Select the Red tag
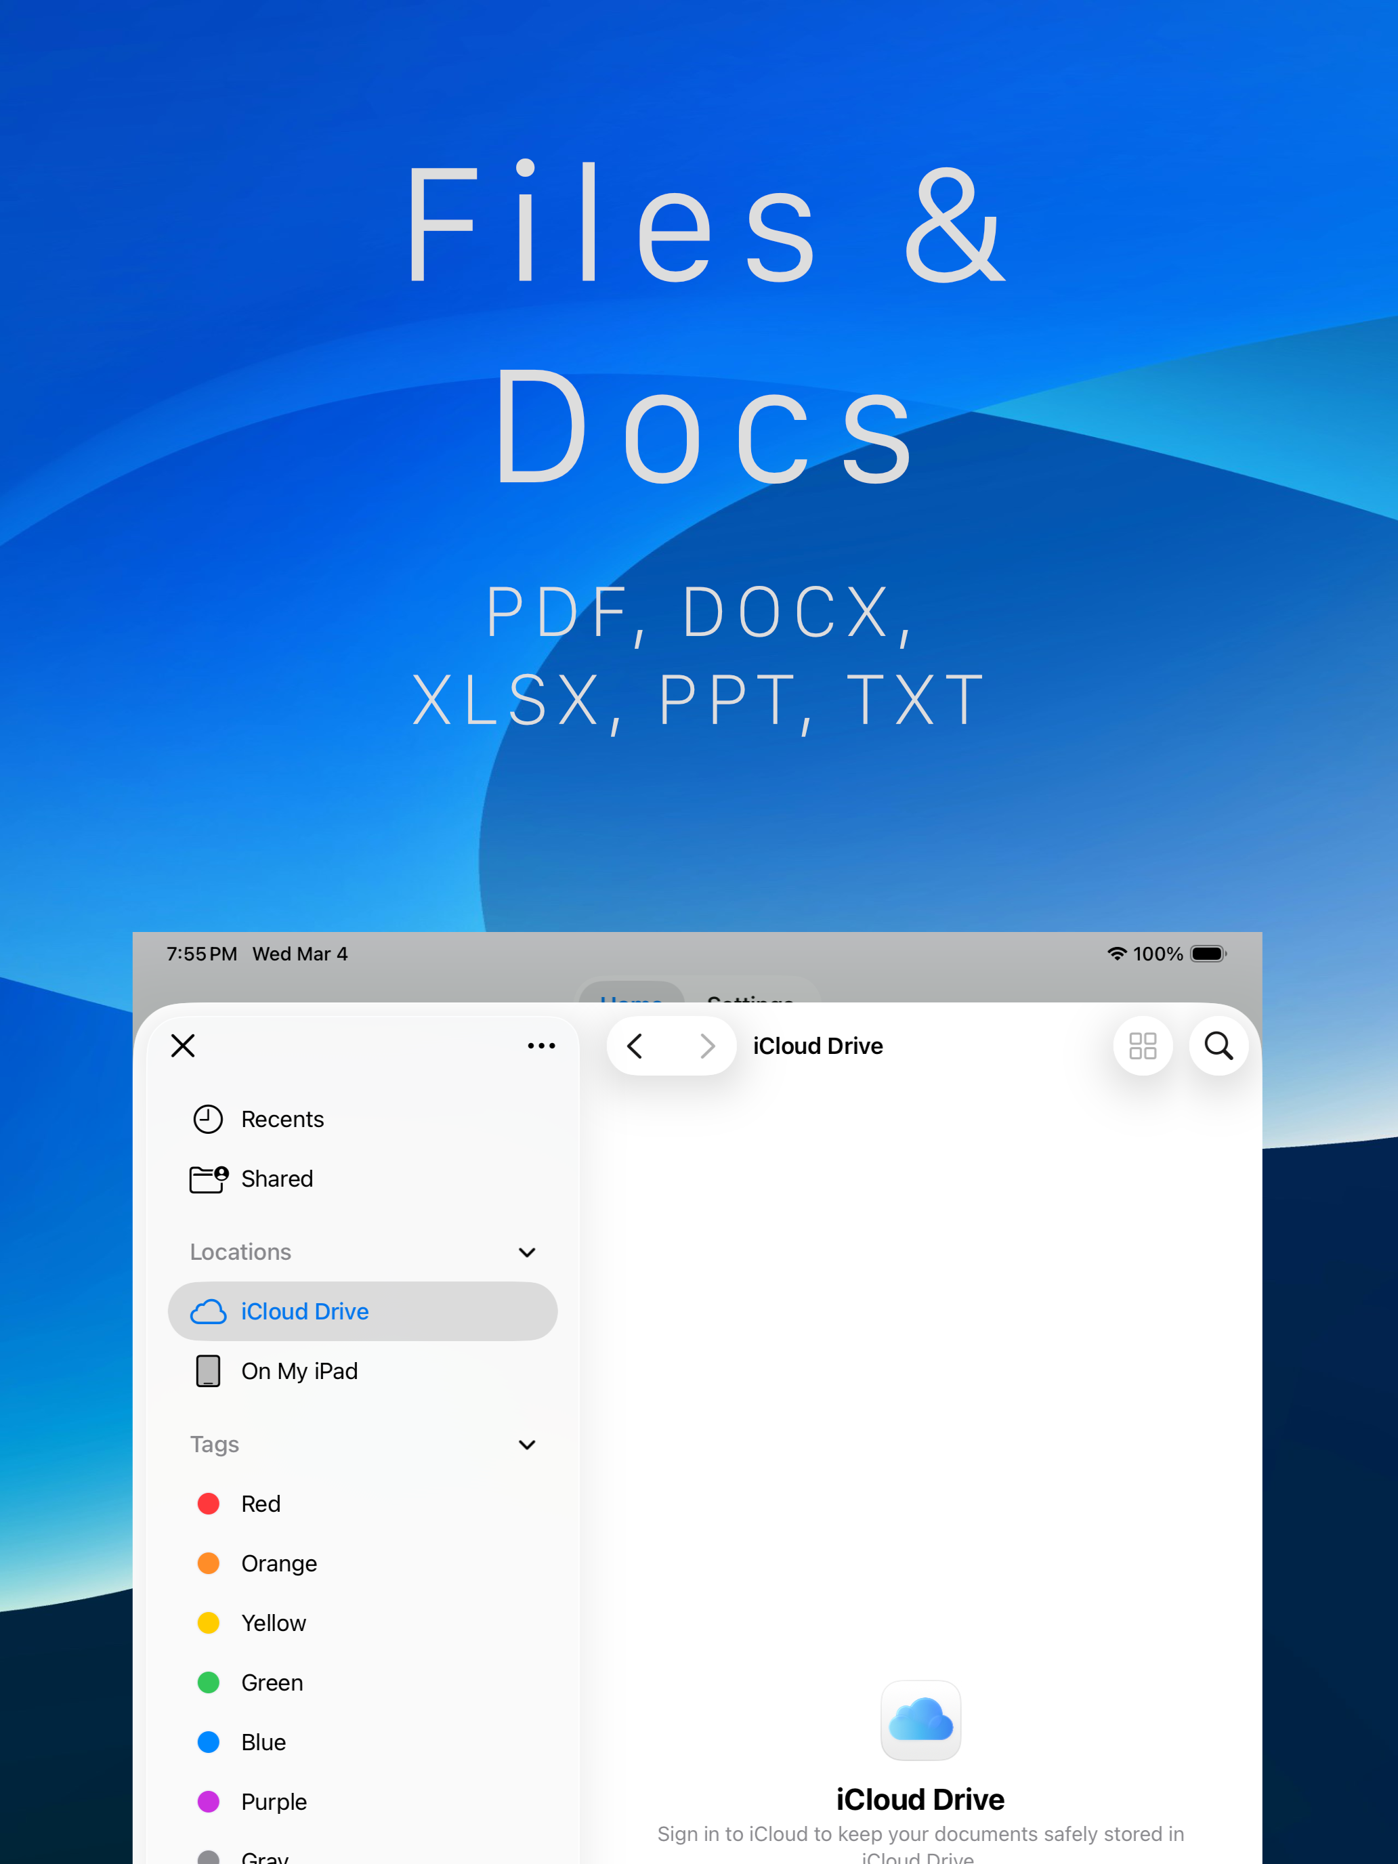 click(x=362, y=1504)
